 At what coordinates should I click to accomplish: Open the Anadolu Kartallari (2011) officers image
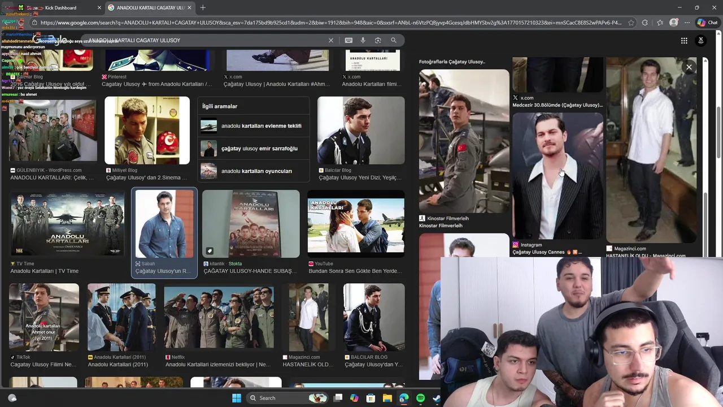point(121,317)
